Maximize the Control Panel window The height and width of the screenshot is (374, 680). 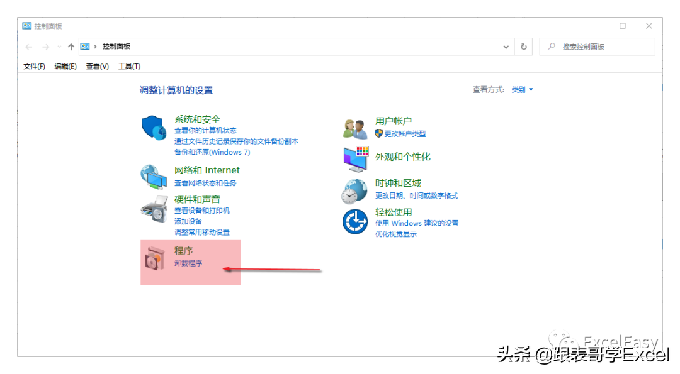(622, 26)
